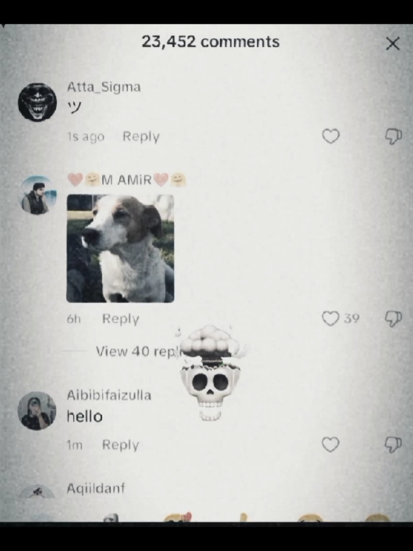Like M AMiR's dog photo comment
Image resolution: width=413 pixels, height=551 pixels.
pyautogui.click(x=330, y=318)
